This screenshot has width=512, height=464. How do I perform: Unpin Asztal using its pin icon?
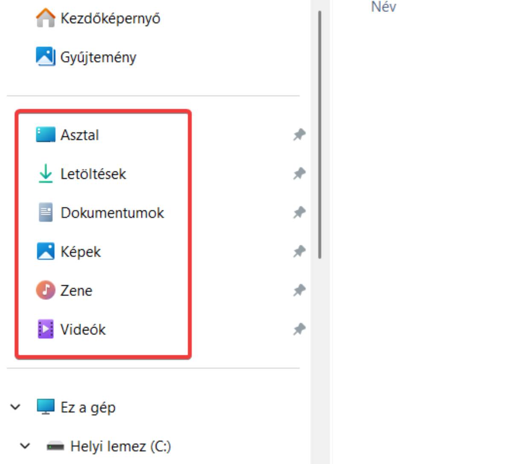(x=299, y=135)
